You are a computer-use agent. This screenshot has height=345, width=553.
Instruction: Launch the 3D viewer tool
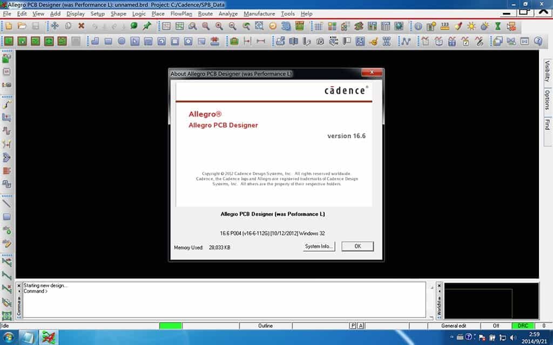point(285,25)
